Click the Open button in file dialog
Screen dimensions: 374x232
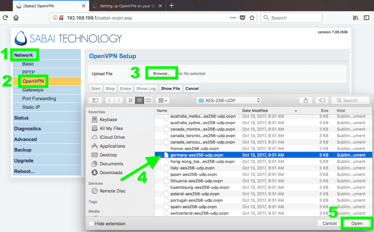pos(356,223)
